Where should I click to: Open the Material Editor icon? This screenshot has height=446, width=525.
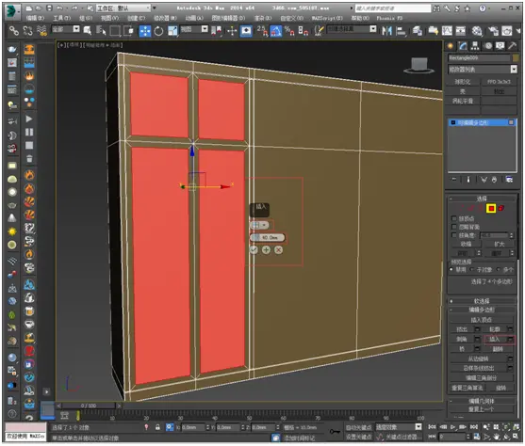(x=477, y=31)
